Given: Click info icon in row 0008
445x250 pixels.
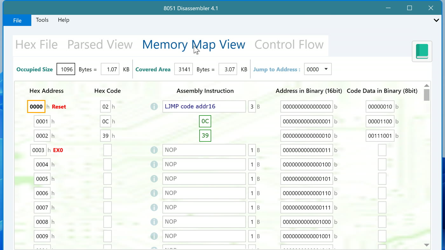Looking at the screenshot, I should point(154,222).
